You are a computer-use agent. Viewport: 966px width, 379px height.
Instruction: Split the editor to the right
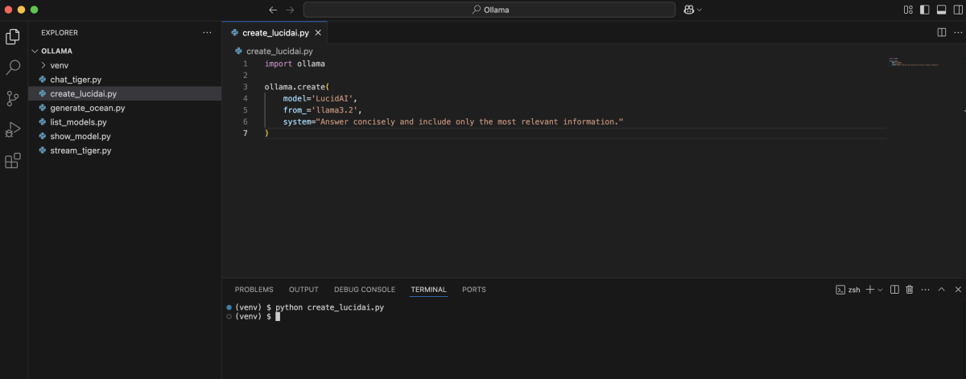coord(941,32)
